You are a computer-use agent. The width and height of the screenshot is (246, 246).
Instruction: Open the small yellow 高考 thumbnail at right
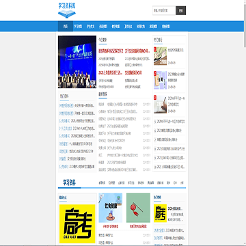coord(160,213)
